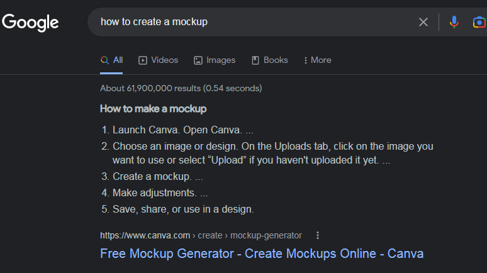Click step '2. Choose an image or design'
The height and width of the screenshot is (273, 487).
point(267,153)
